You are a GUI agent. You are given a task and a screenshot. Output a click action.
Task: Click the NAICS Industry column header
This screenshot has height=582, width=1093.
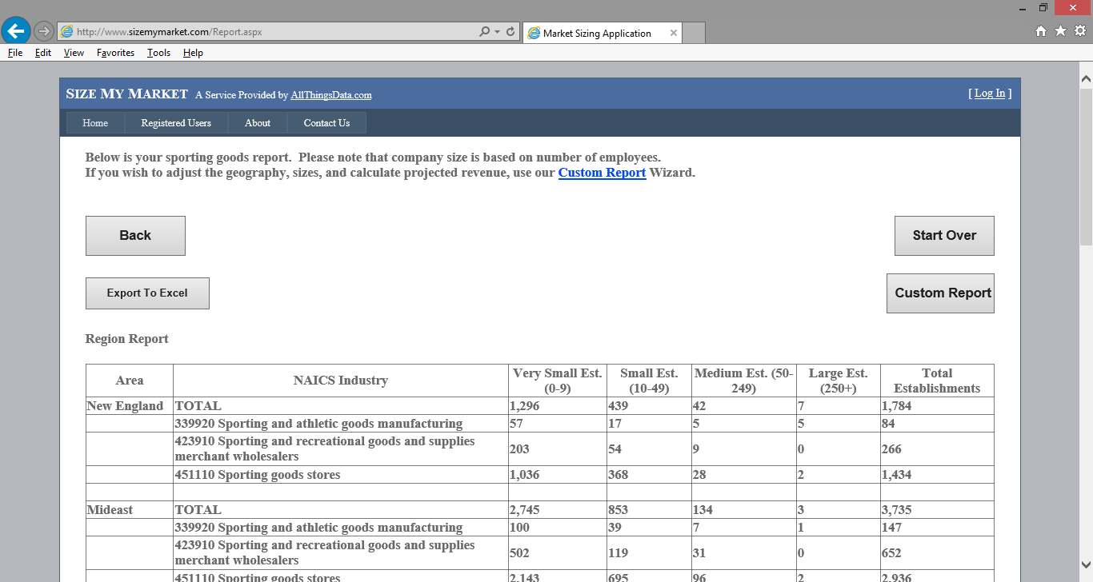click(341, 381)
